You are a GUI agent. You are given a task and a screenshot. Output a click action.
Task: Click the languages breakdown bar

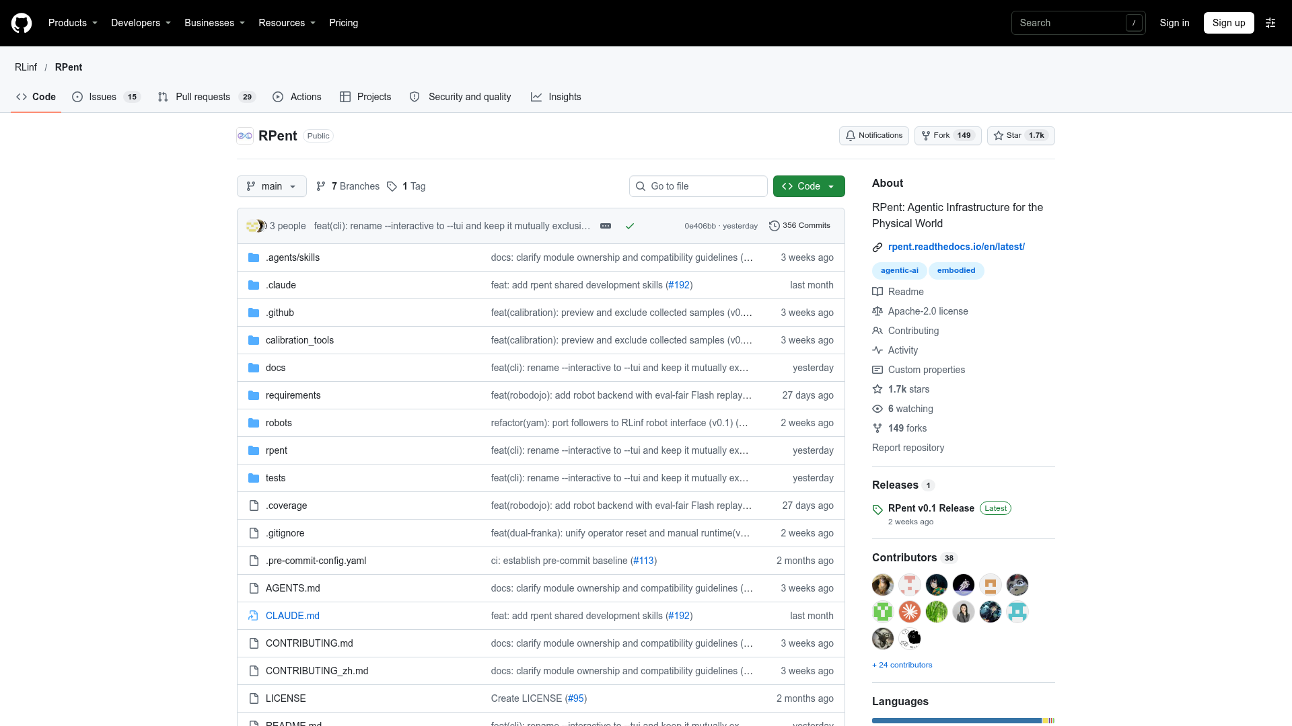964,721
